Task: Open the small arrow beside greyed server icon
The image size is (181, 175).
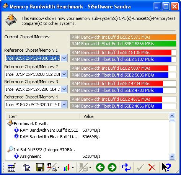Action: pyautogui.click(x=90, y=167)
